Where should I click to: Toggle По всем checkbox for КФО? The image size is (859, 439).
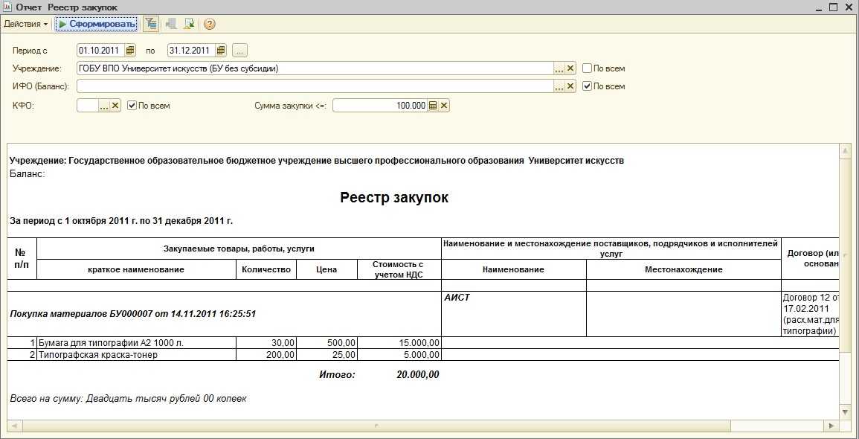[132, 106]
